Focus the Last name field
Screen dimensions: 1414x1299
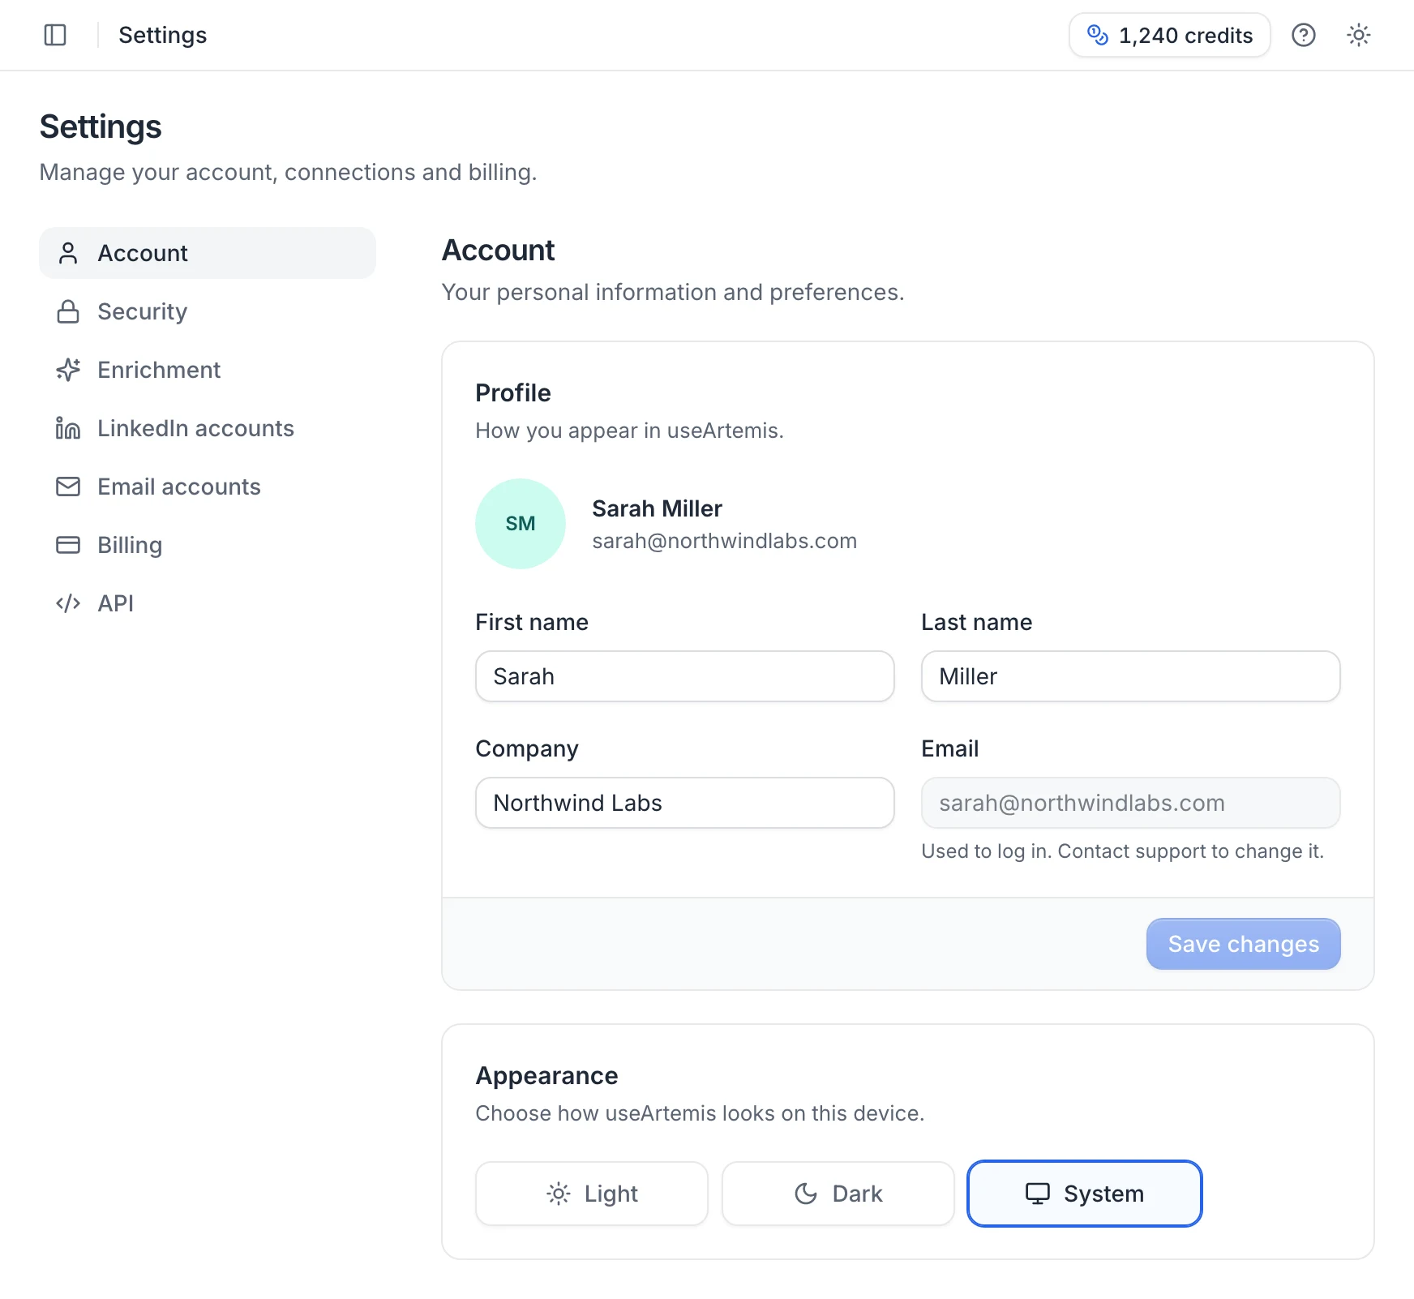tap(1131, 676)
